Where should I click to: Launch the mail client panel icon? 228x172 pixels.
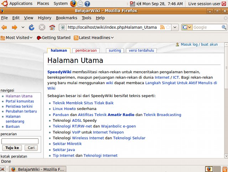(80, 4)
